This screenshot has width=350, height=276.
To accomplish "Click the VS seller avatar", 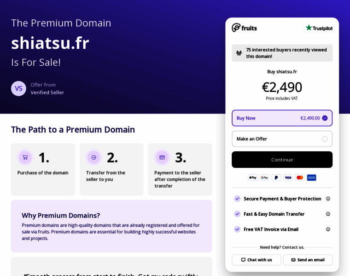I will point(18,88).
